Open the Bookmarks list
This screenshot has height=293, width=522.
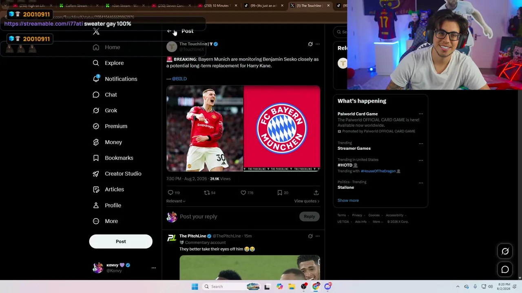click(113, 158)
